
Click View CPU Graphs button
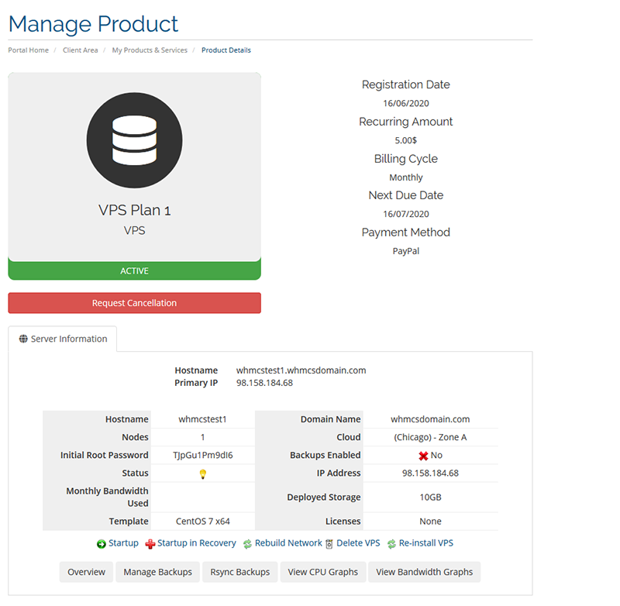[x=322, y=572]
